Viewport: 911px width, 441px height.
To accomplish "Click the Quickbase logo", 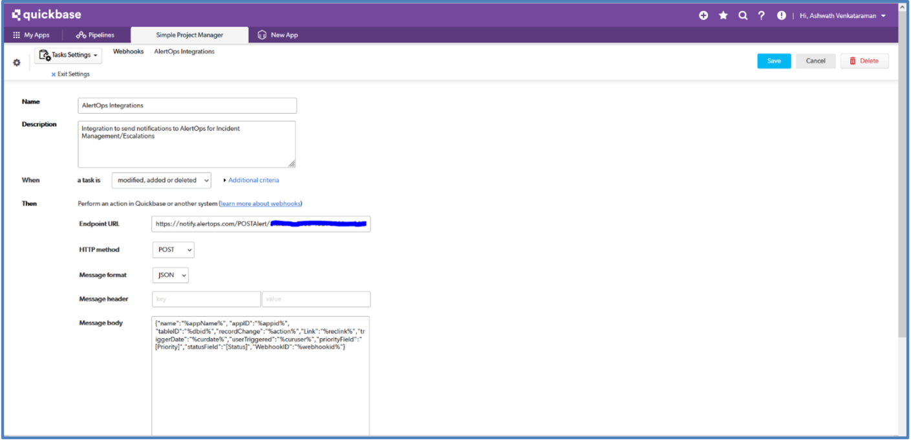I will [47, 15].
